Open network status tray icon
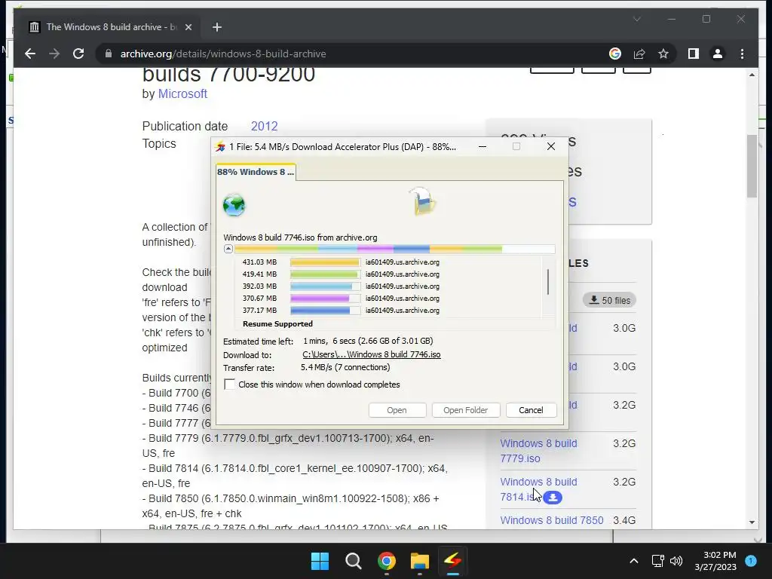 [x=657, y=561]
